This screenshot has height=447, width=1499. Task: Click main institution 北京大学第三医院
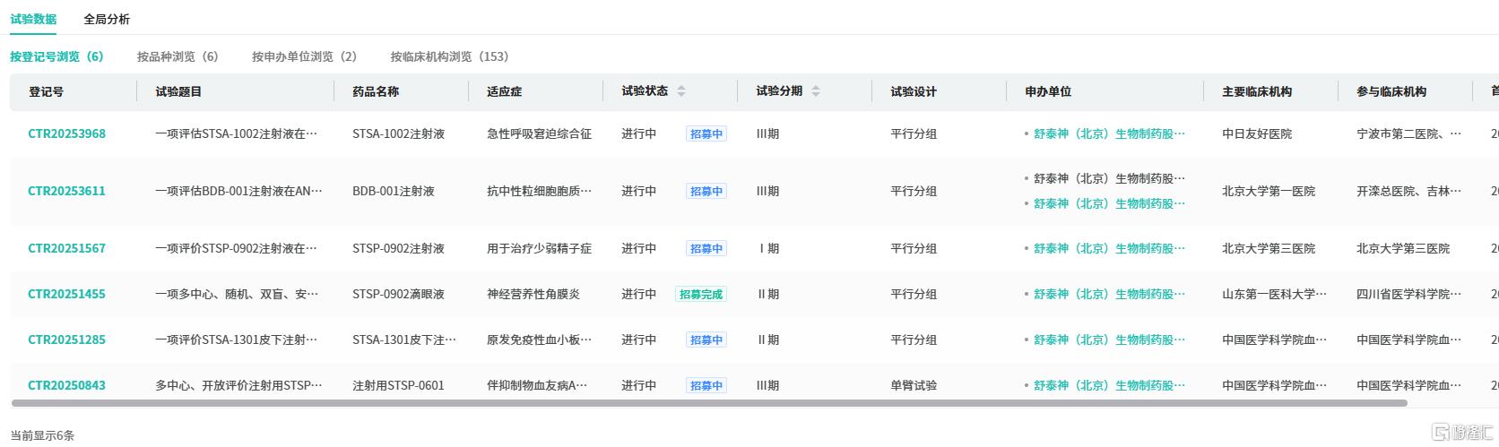[x=1269, y=248]
